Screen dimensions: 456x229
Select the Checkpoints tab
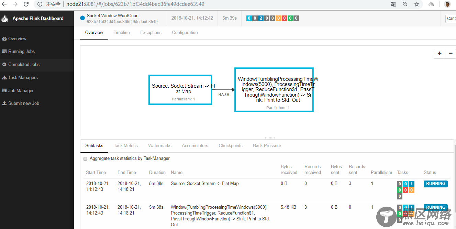click(231, 146)
